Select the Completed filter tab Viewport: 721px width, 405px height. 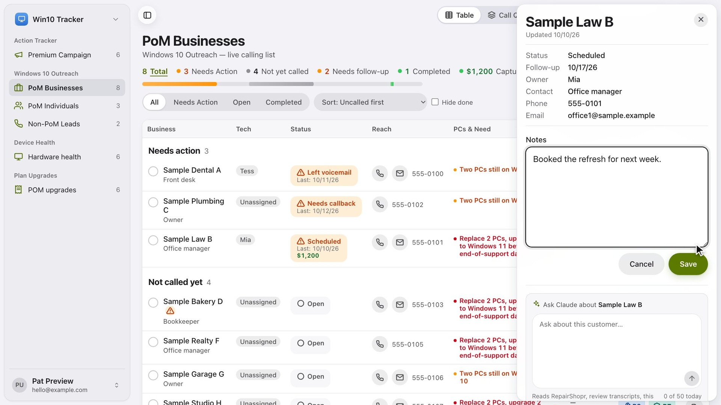284,102
